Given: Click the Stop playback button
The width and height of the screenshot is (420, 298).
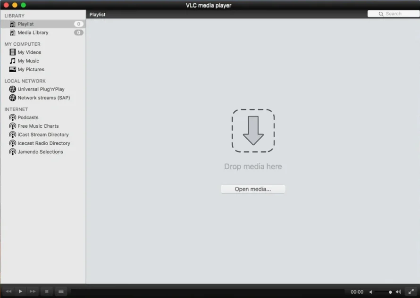Looking at the screenshot, I should (46, 291).
